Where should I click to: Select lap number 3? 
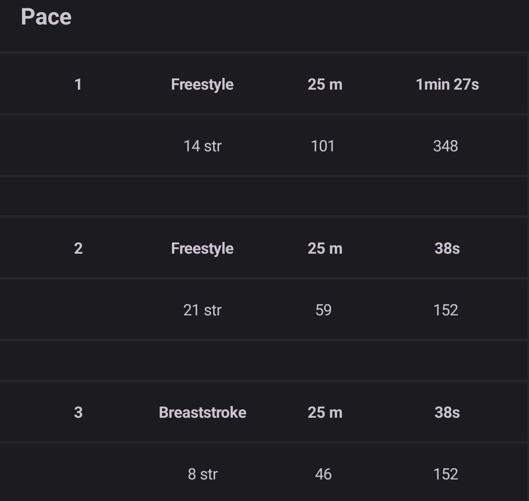tap(78, 413)
